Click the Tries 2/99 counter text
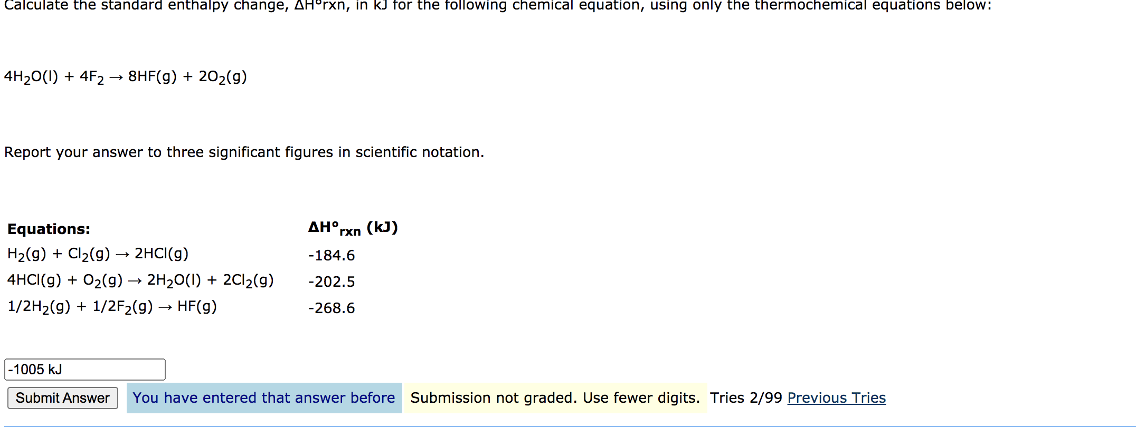Viewport: 1136px width, 427px height. coord(744,397)
